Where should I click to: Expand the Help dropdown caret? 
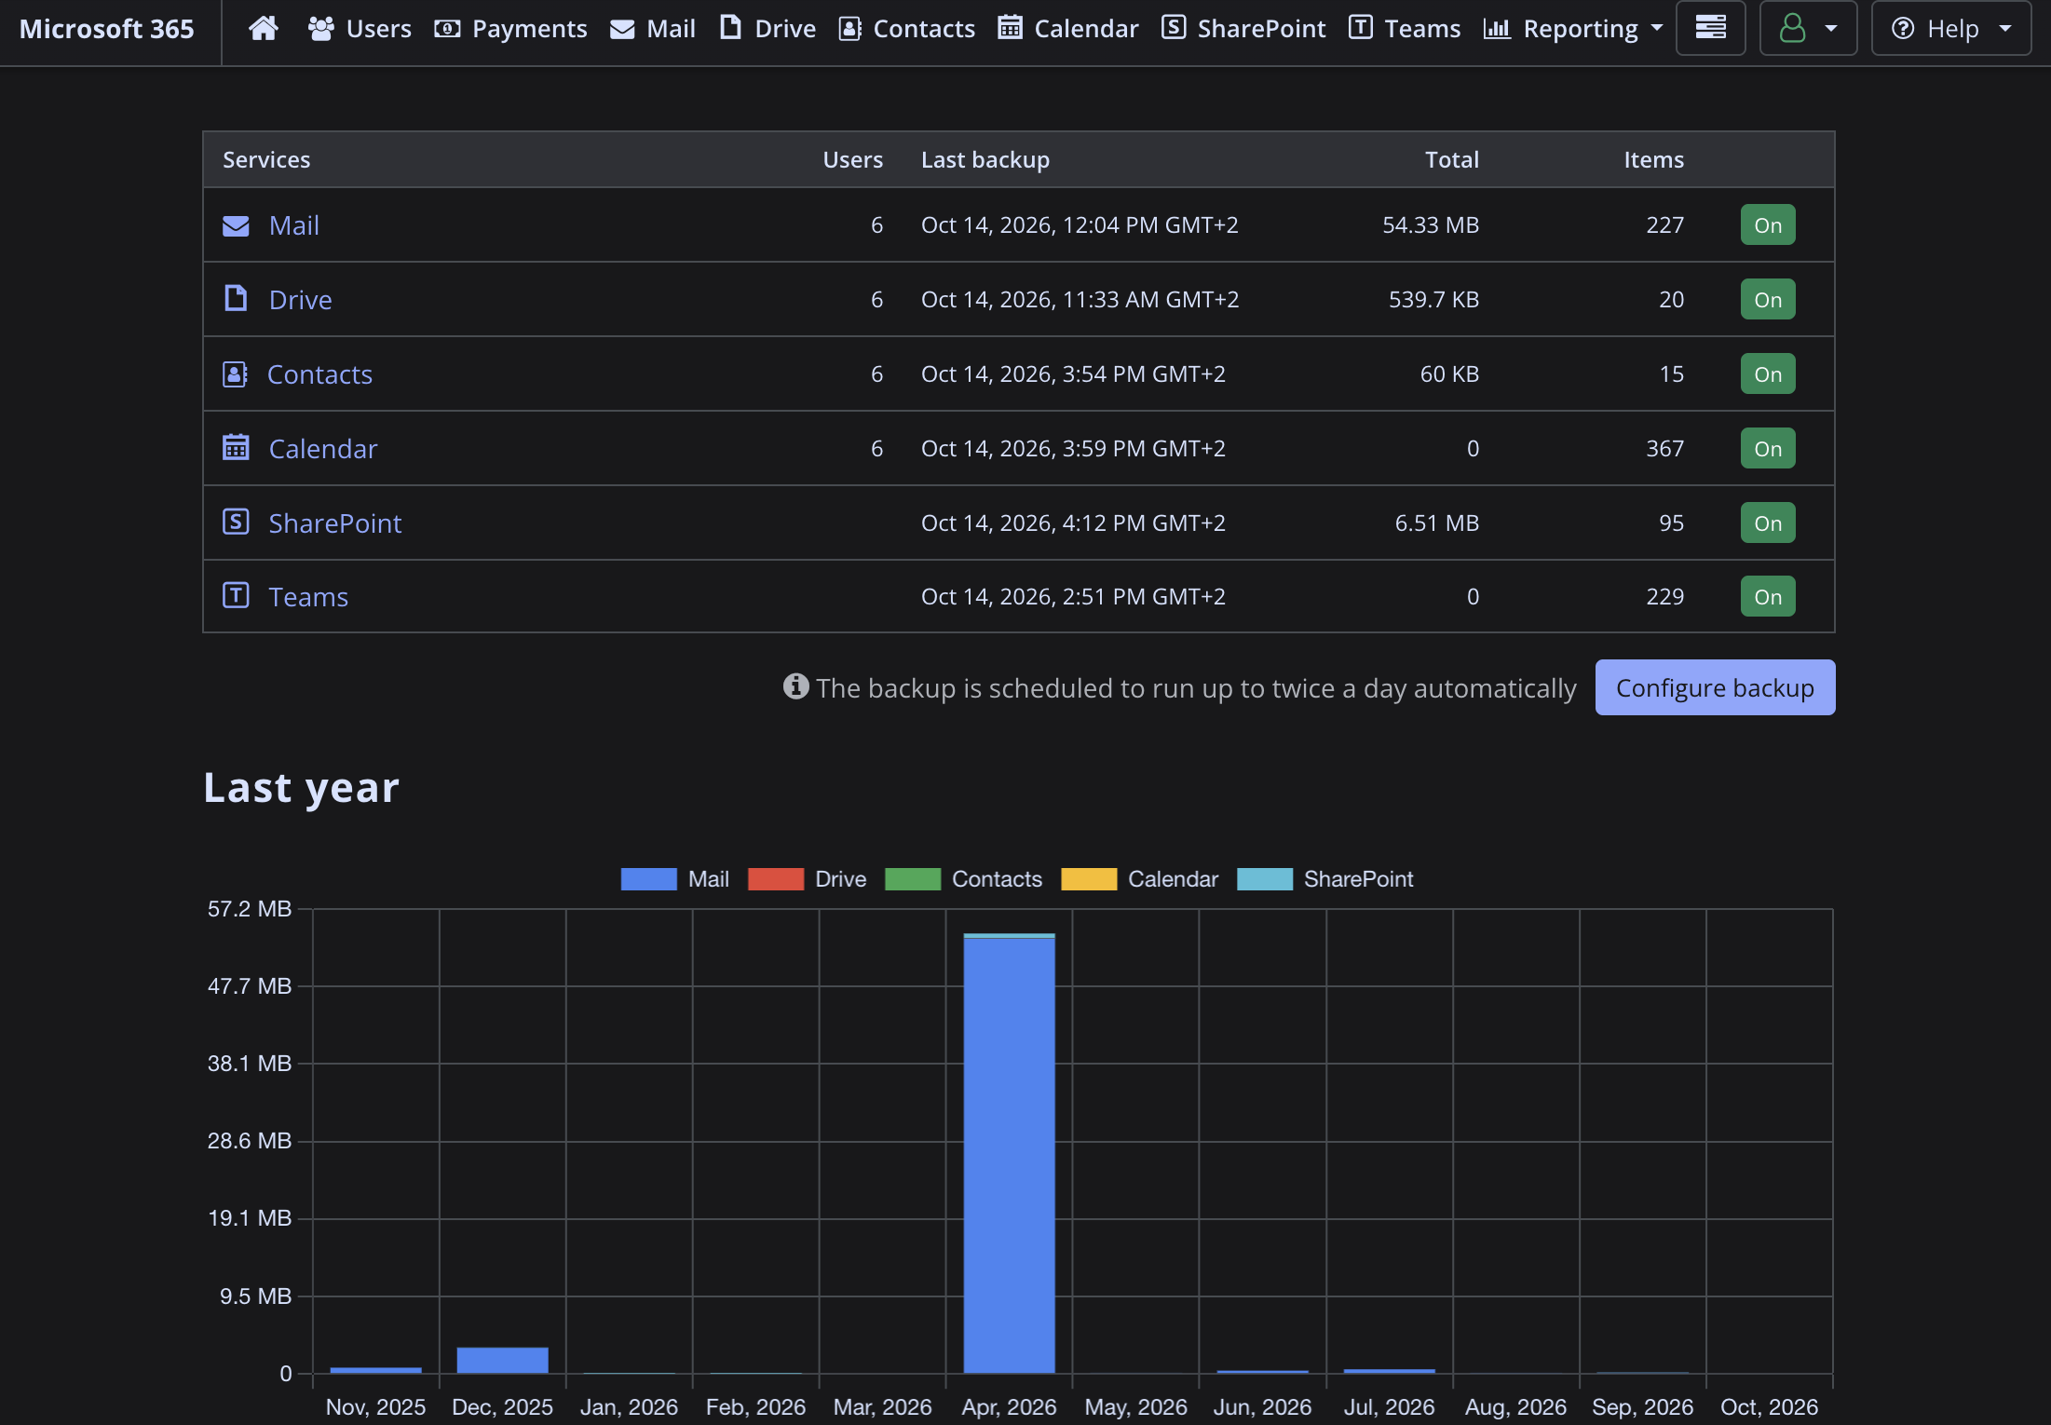2005,29
